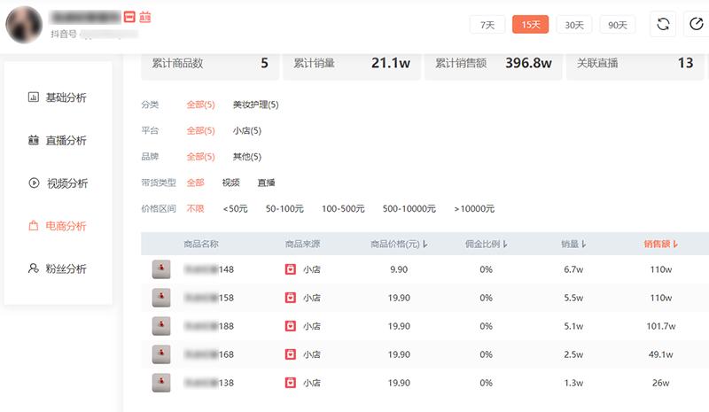The height and width of the screenshot is (412, 709).
Task: Filter 带货类型 by 直播
Action: 266,183
